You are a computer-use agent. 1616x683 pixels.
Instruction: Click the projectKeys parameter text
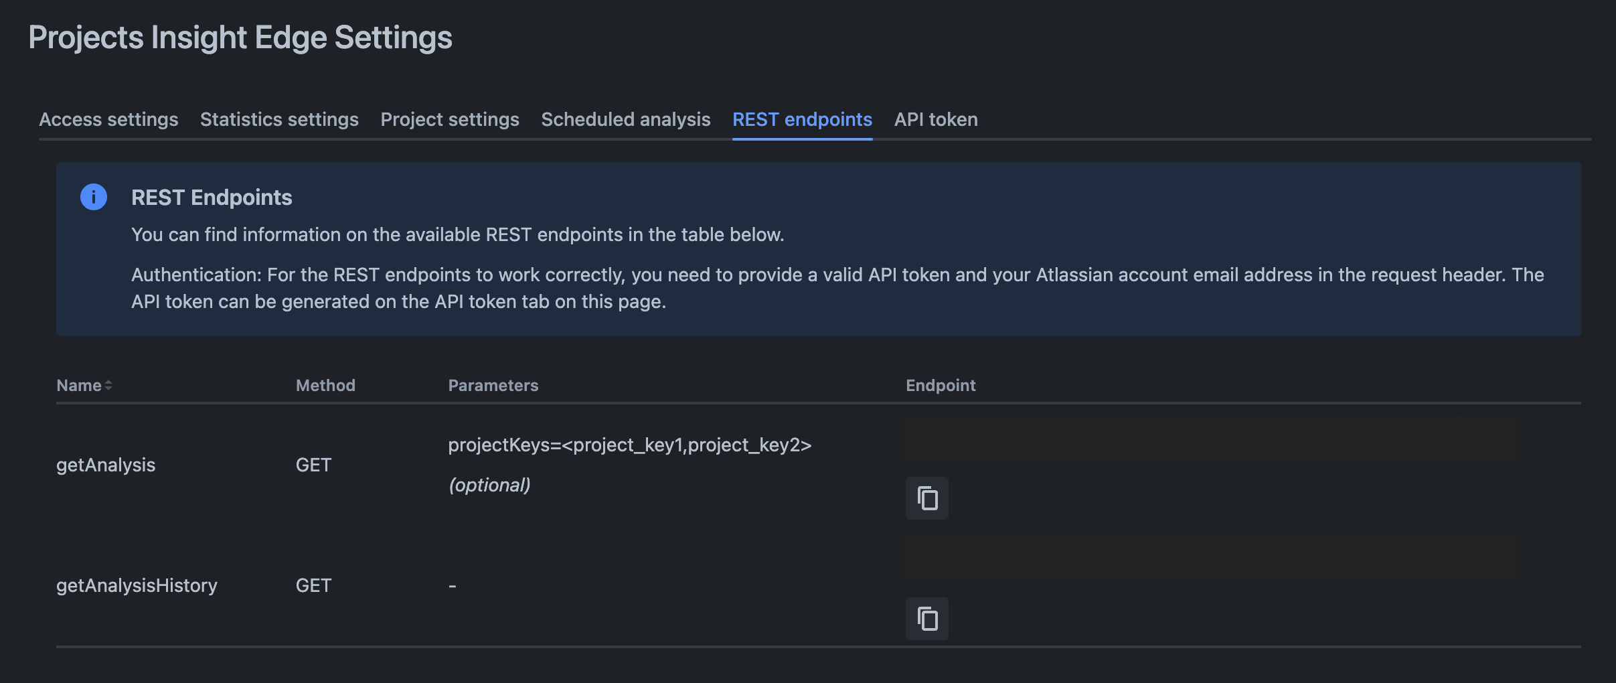coord(629,445)
